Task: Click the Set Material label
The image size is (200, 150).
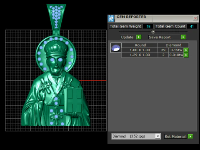Action: click(x=175, y=137)
